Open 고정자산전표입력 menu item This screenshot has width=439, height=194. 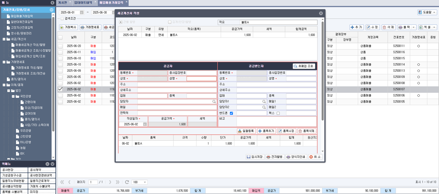tap(22, 27)
